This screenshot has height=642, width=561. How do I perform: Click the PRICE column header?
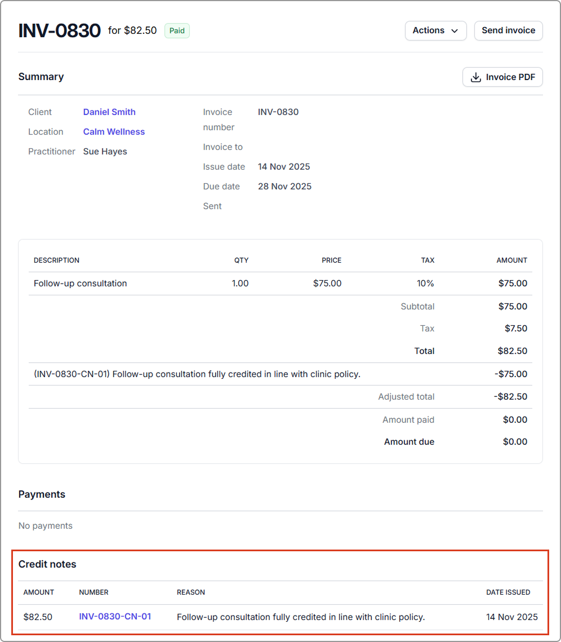[x=331, y=260]
